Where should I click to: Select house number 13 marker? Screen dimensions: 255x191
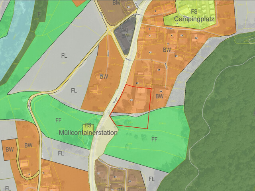pyautogui.click(x=150, y=52)
